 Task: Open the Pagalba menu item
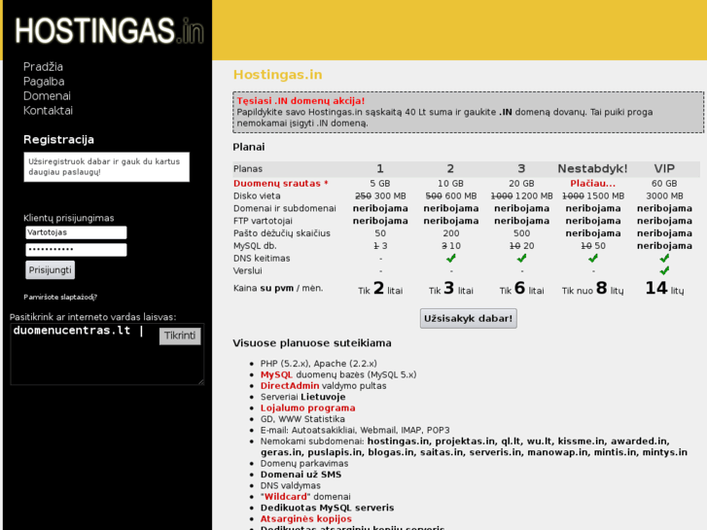point(44,82)
